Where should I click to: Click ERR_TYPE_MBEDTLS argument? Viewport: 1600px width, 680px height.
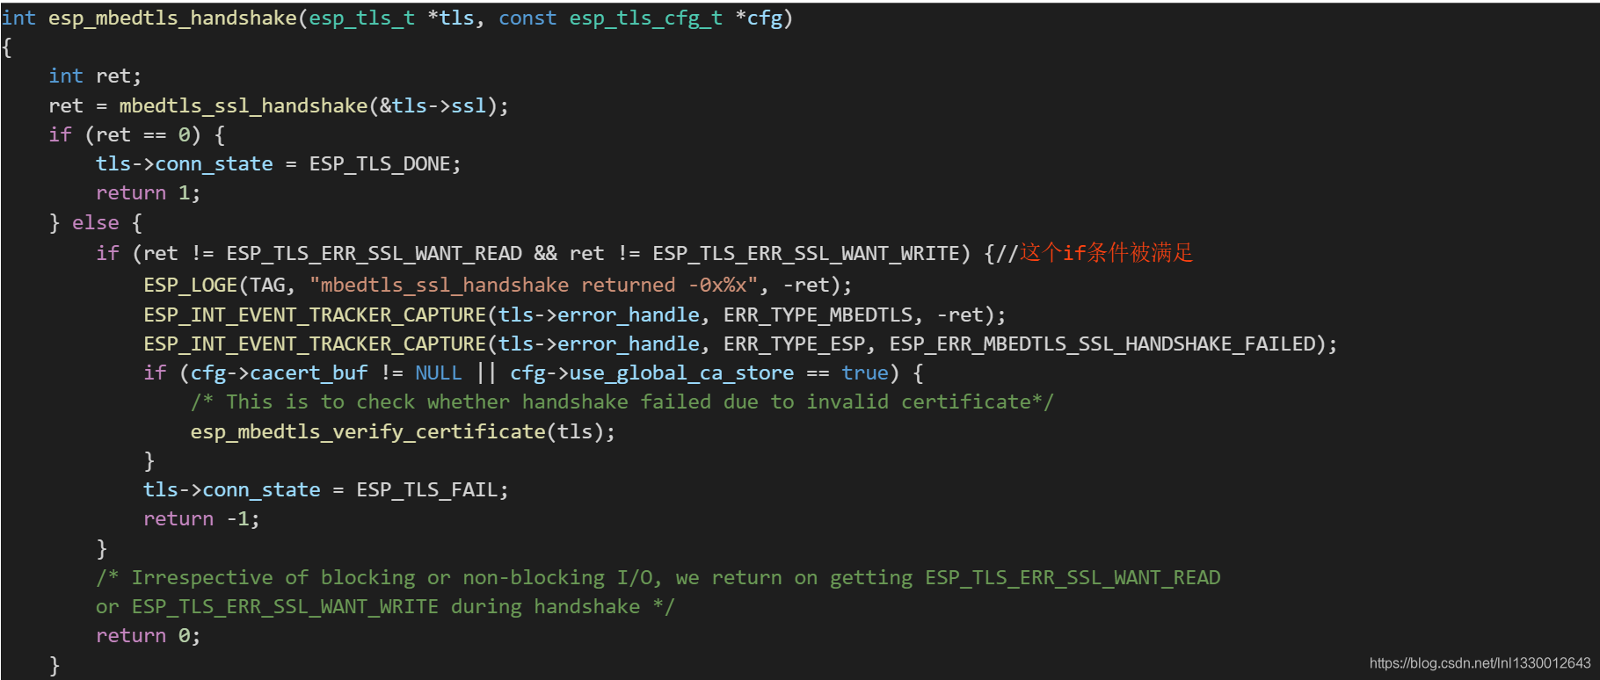click(818, 315)
